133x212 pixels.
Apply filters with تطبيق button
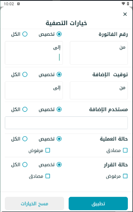pos(98,204)
